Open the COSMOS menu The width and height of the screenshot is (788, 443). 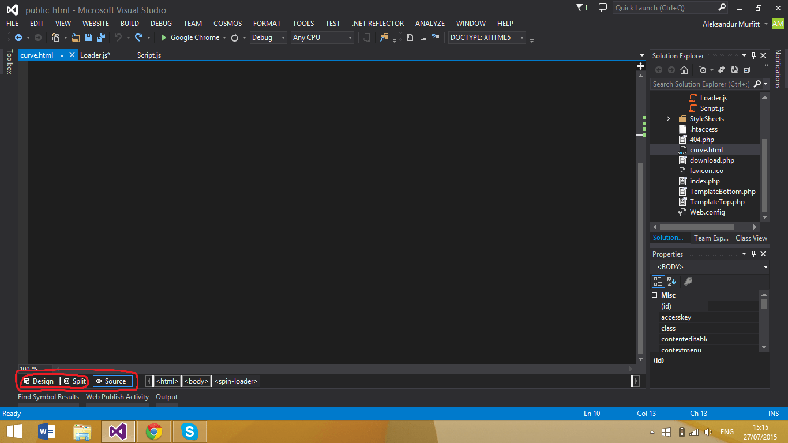[x=227, y=24]
